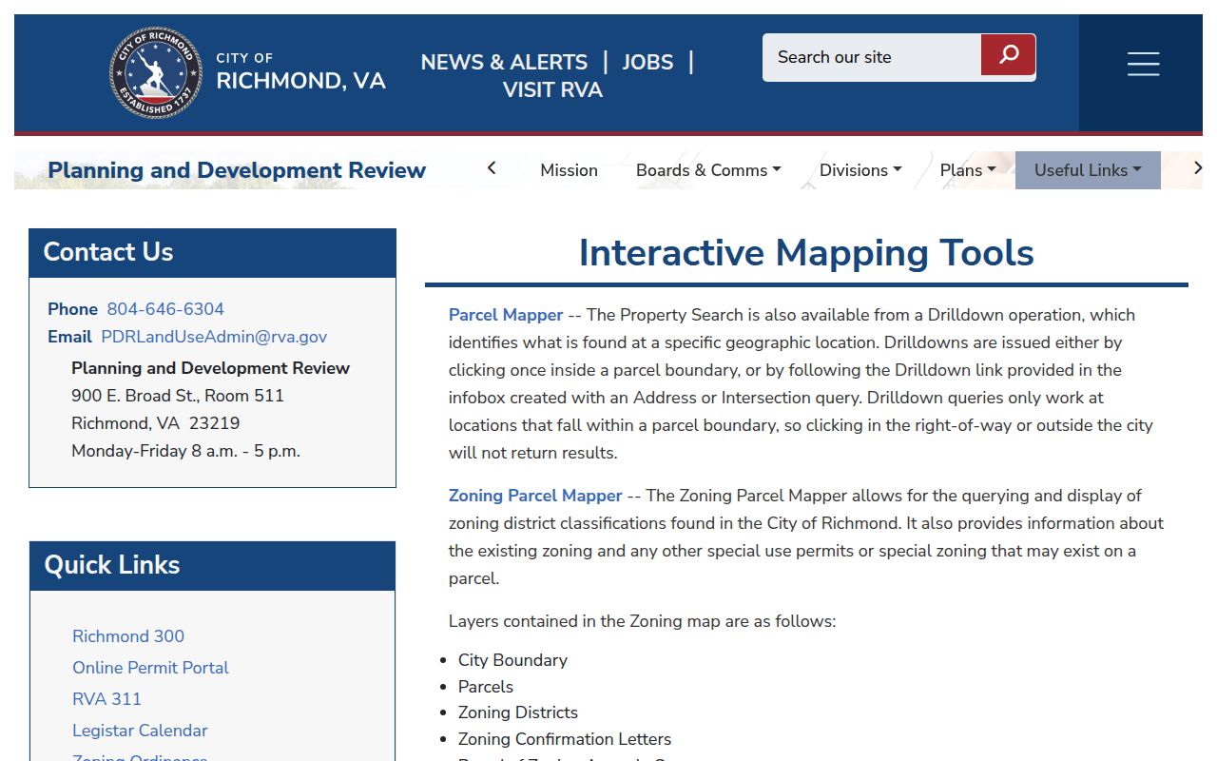The height and width of the screenshot is (761, 1217).
Task: Click the address '900 E. Broad St., Room 511'
Action: tap(178, 396)
